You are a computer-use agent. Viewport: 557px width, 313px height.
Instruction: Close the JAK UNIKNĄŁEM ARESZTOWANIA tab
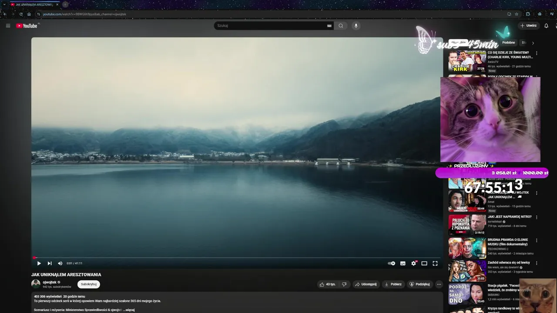[x=57, y=4]
